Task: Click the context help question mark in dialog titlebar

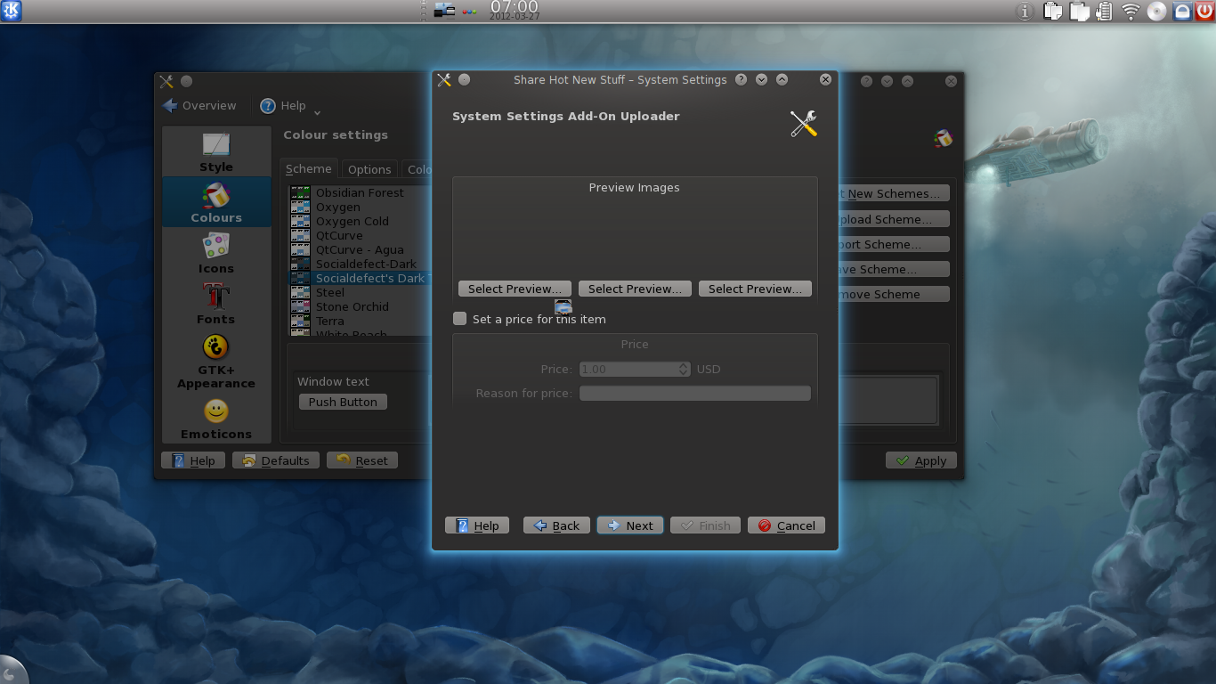Action: click(x=741, y=79)
